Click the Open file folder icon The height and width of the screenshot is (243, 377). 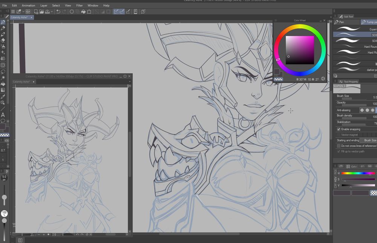click(41, 12)
